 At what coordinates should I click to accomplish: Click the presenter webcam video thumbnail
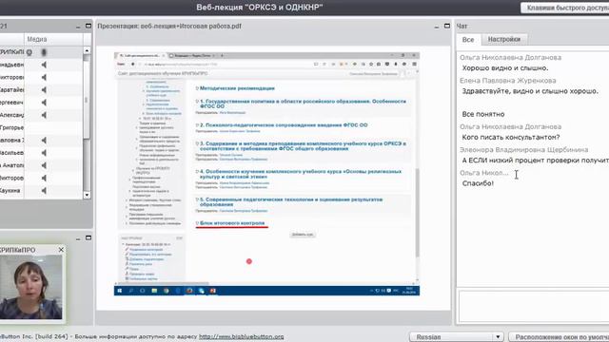pos(31,287)
